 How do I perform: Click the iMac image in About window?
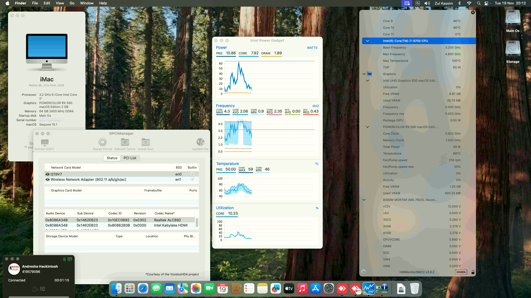(47, 52)
